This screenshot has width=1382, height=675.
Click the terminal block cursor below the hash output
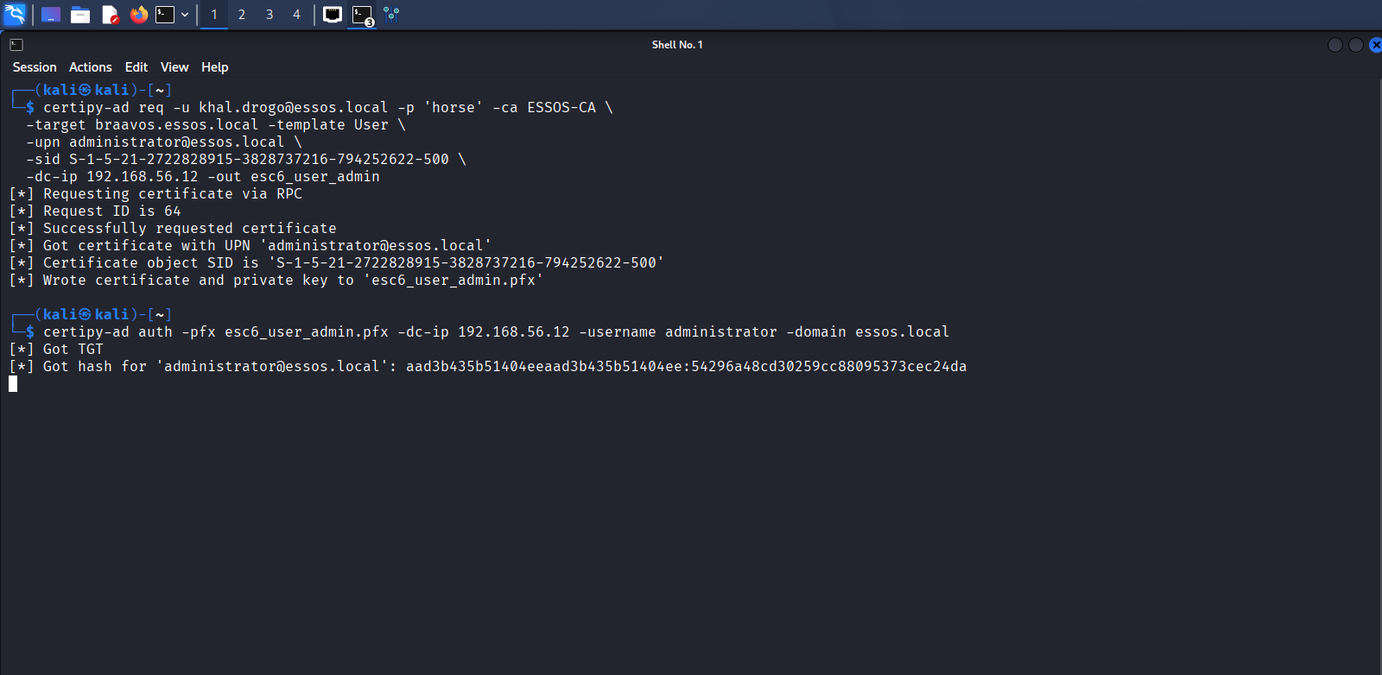13,384
